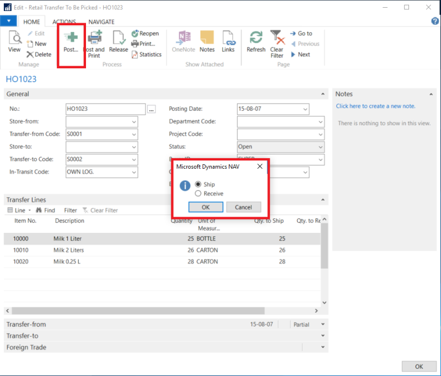Click the Clear Filter icon
The image size is (441, 376).
tap(277, 44)
